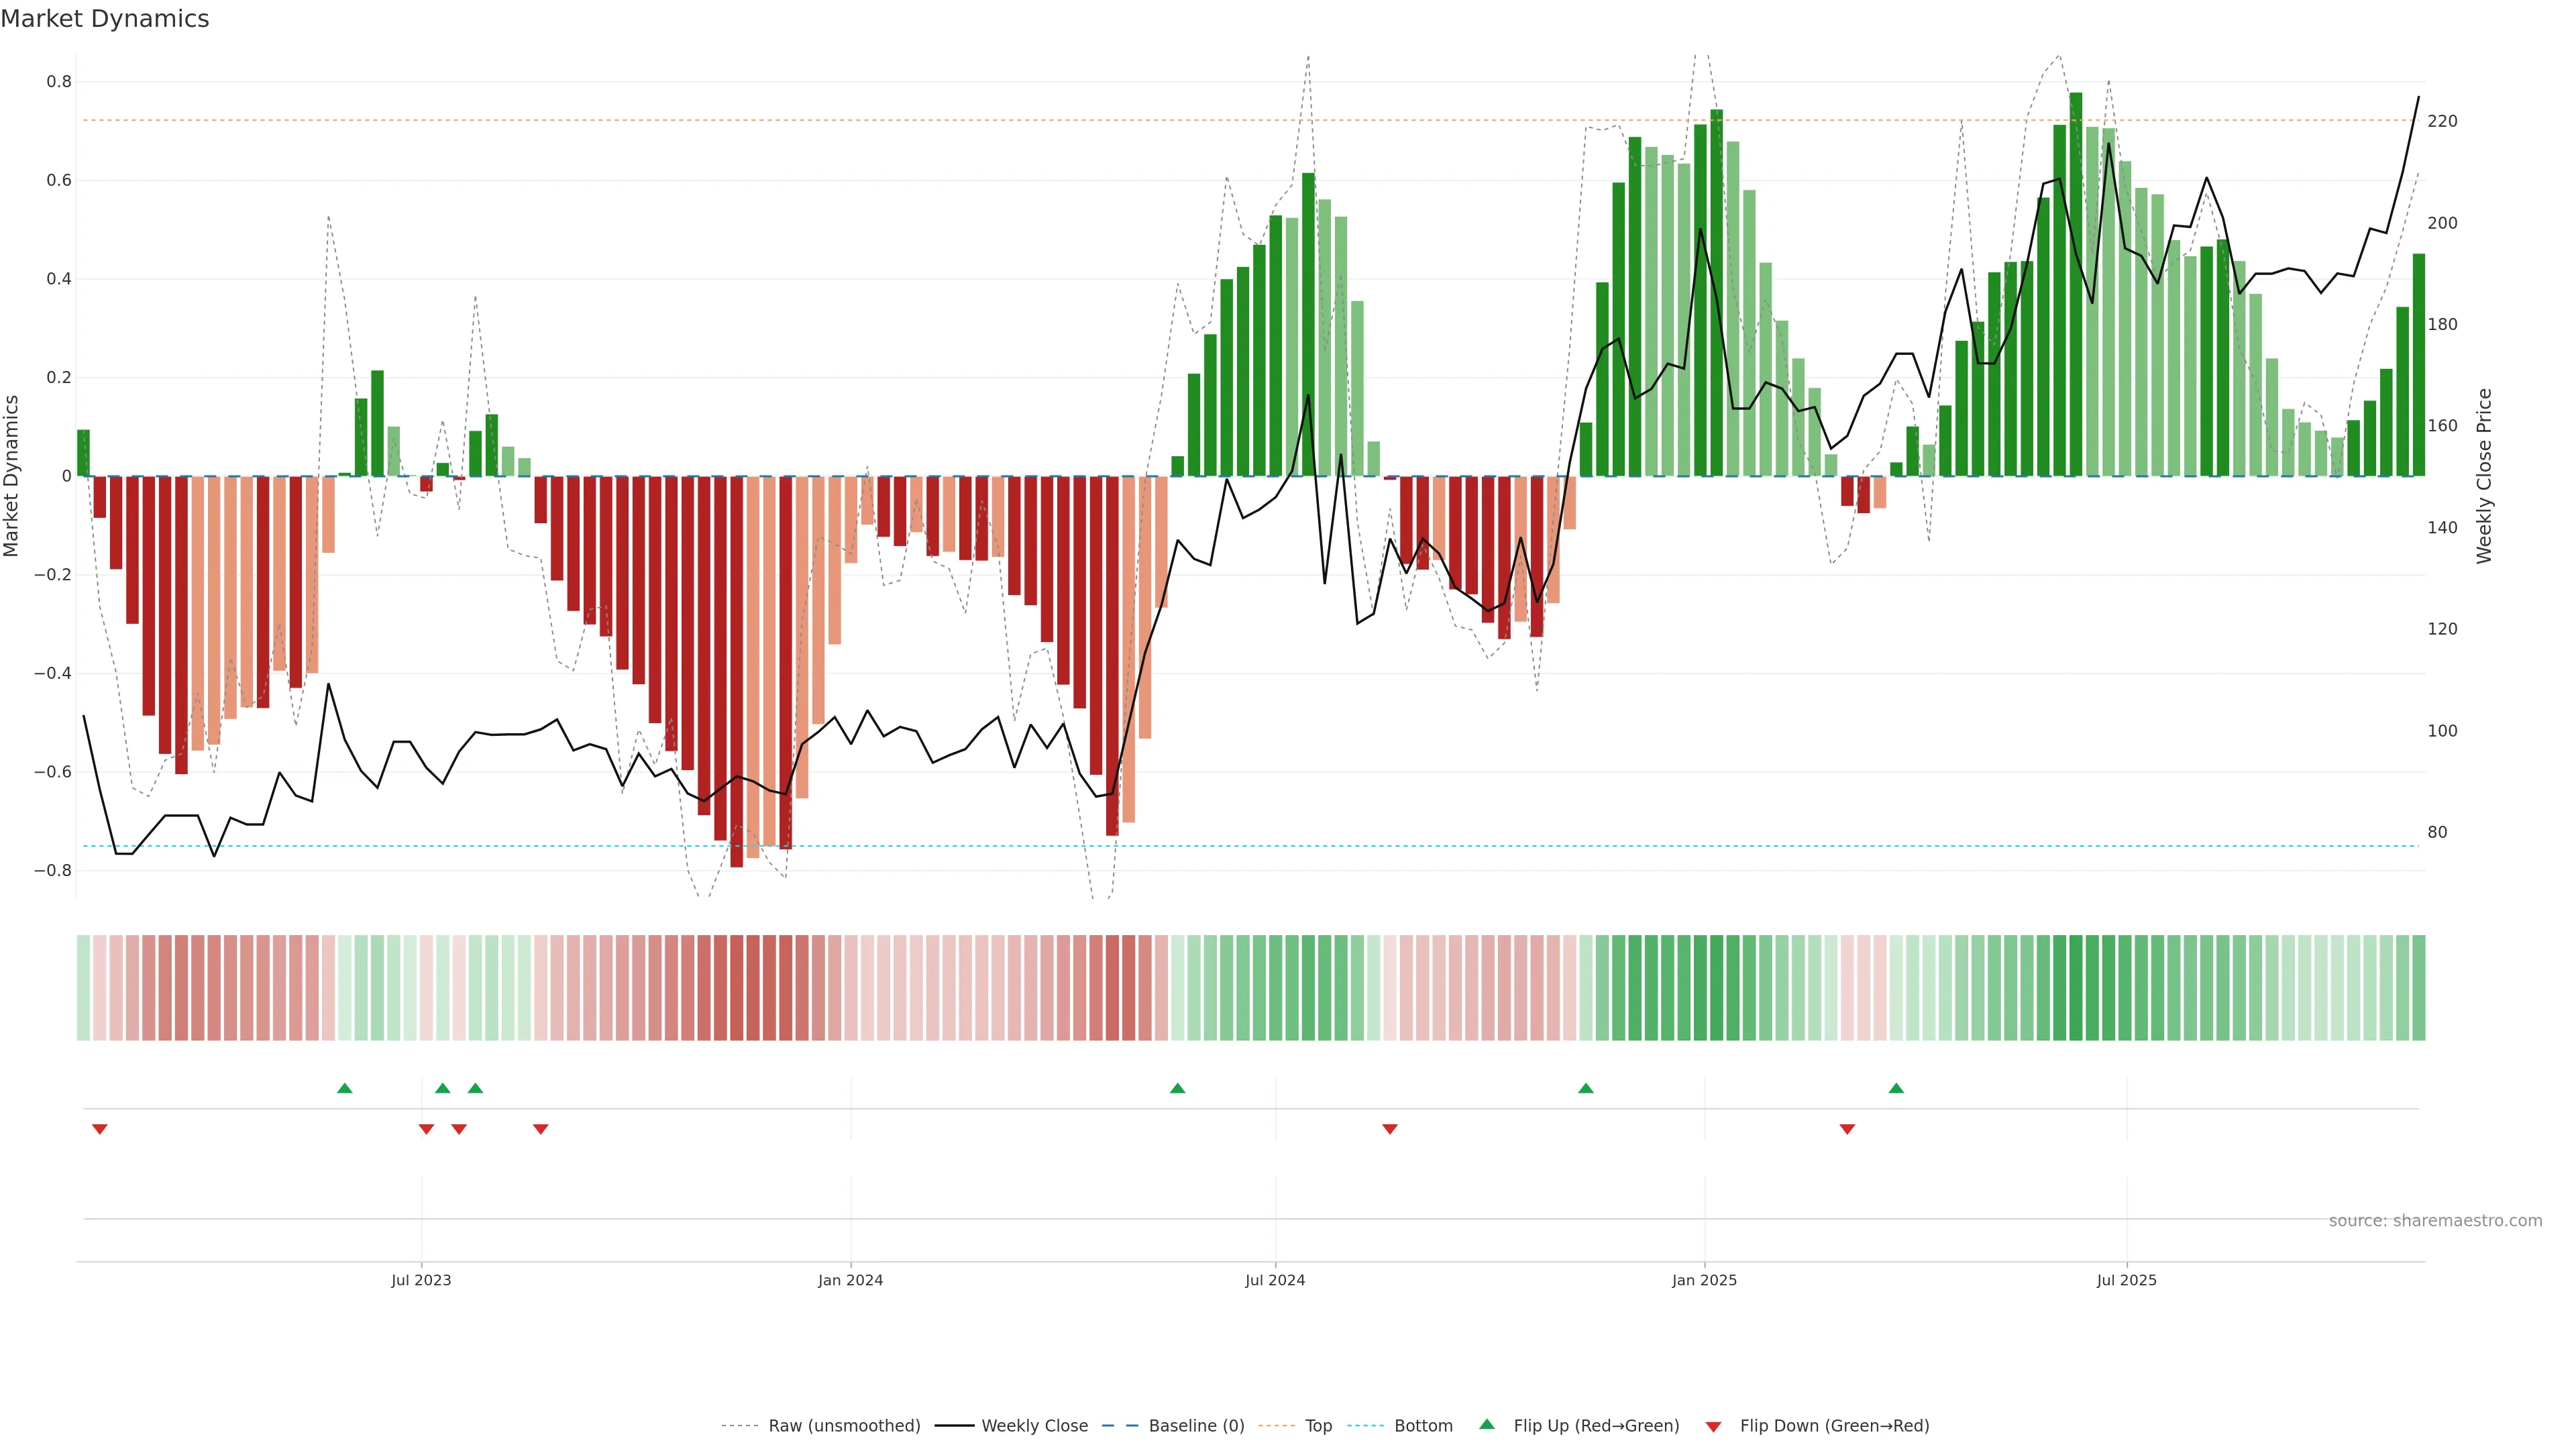The height and width of the screenshot is (1449, 2576).
Task: Hide the Top threshold line via the legend
Action: (1318, 1426)
